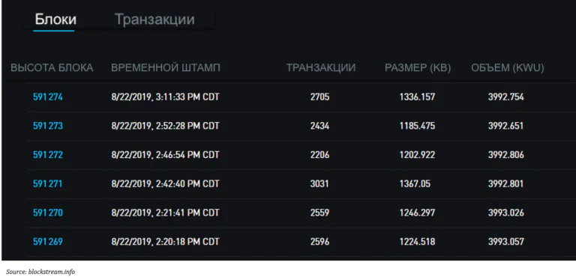Switch to the Блоки tab
Screen dimensions: 576x280
tap(55, 19)
